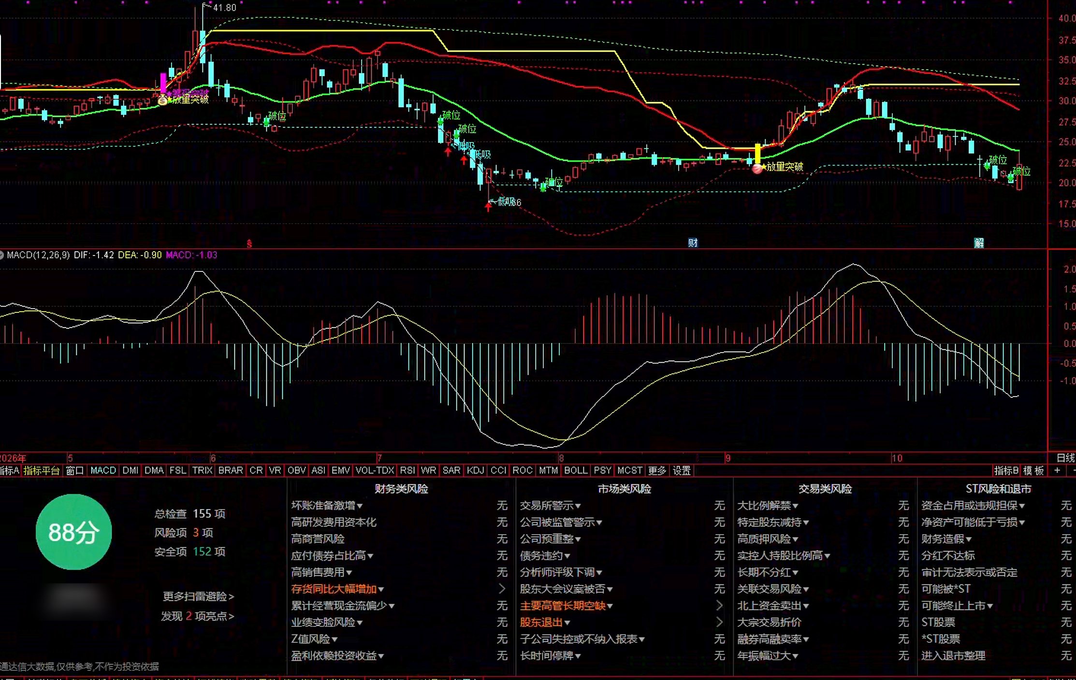Expand 大比例解禁 dropdown triangle

795,506
